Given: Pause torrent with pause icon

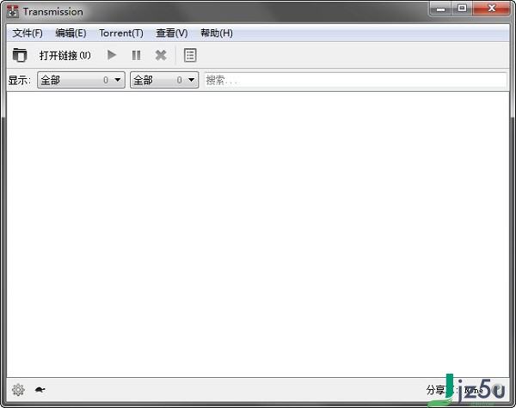Looking at the screenshot, I should point(136,55).
